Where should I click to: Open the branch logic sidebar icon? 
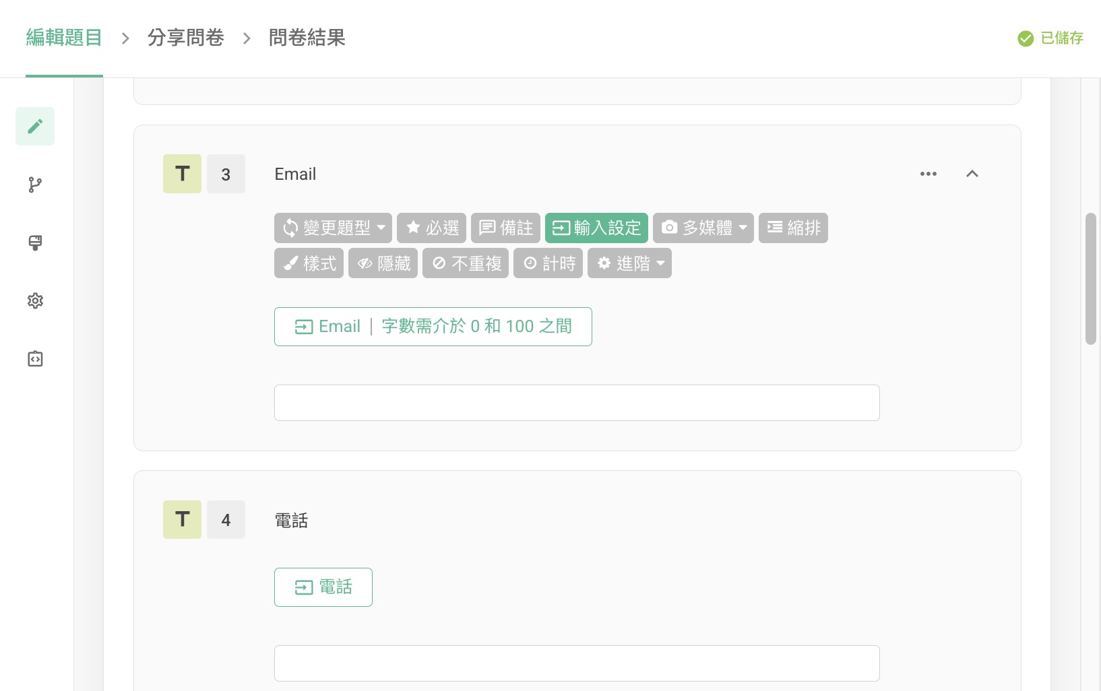[x=35, y=185]
